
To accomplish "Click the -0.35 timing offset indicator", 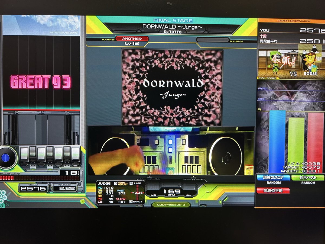I will point(137,193).
